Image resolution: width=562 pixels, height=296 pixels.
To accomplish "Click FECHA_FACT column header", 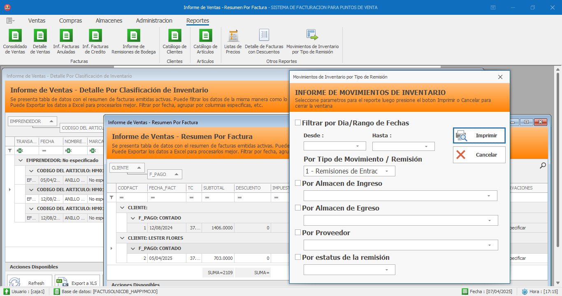I will tap(167, 188).
